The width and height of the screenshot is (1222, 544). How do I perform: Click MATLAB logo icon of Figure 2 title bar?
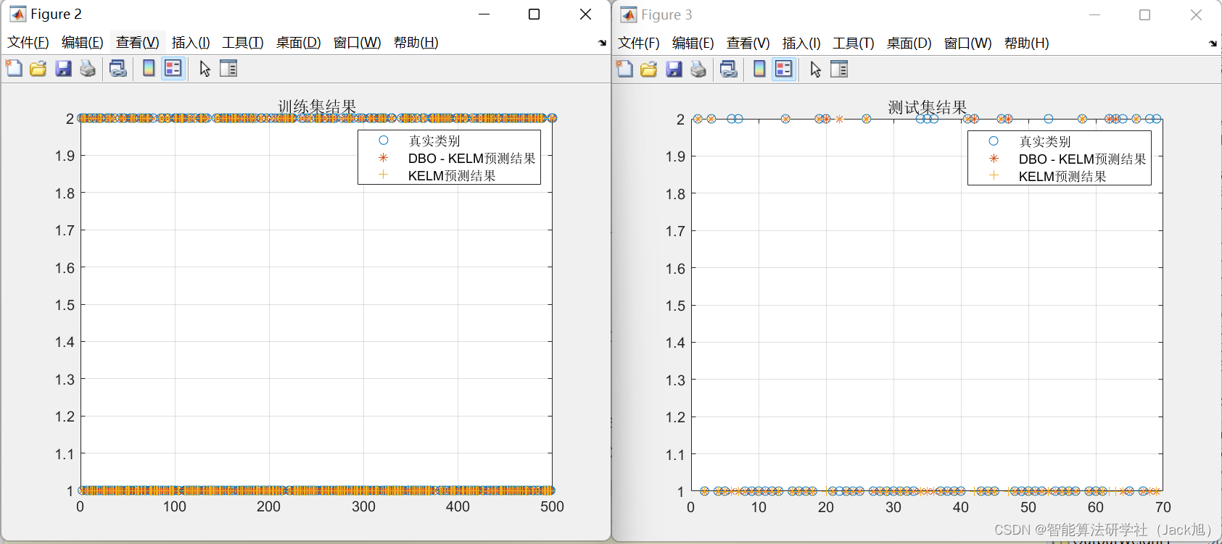pyautogui.click(x=17, y=14)
